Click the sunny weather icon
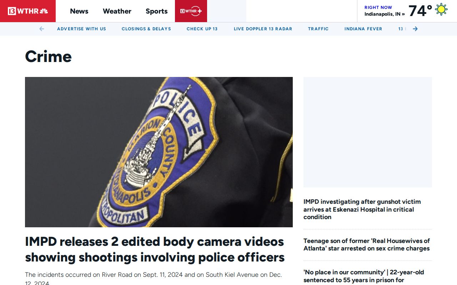The height and width of the screenshot is (285, 457). point(441,10)
